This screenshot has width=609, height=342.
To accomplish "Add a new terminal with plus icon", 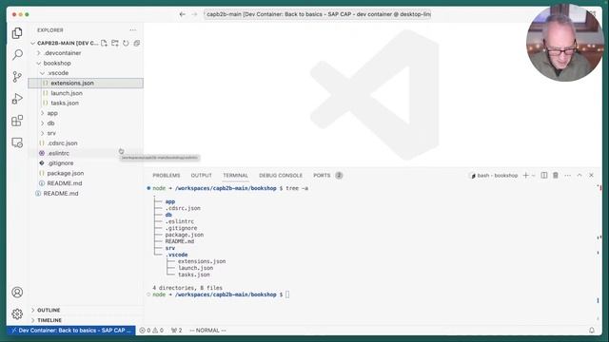I will (525, 175).
